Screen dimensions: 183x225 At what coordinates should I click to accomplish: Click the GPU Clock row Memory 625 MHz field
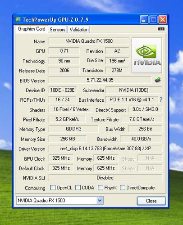[x=106, y=158]
